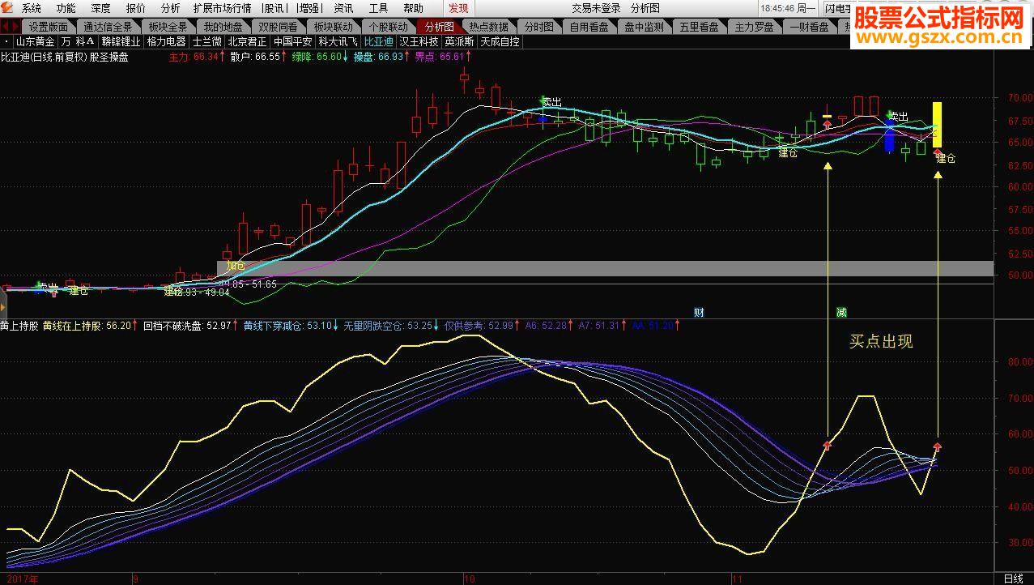Open the 报价 menu

point(136,8)
